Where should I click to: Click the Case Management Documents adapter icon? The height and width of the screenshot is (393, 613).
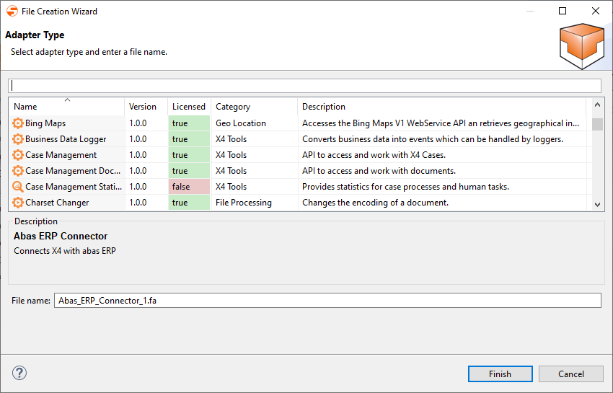(18, 171)
